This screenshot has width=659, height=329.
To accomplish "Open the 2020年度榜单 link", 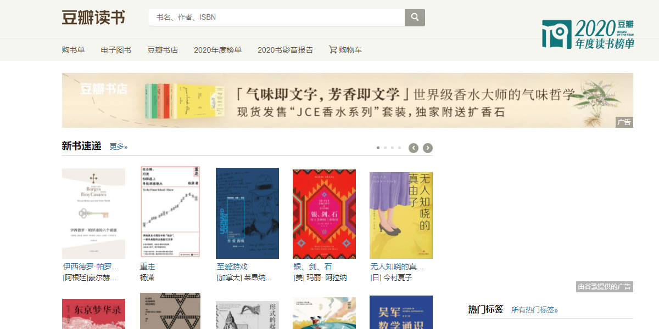I will click(217, 50).
